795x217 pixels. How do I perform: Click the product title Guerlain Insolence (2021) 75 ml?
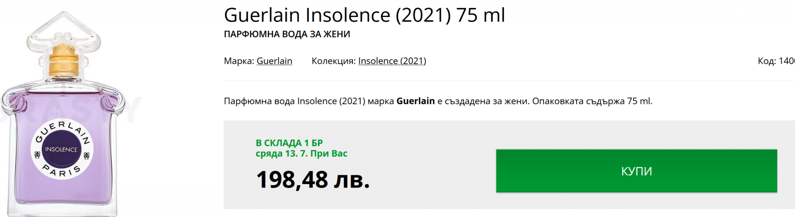coord(364,15)
